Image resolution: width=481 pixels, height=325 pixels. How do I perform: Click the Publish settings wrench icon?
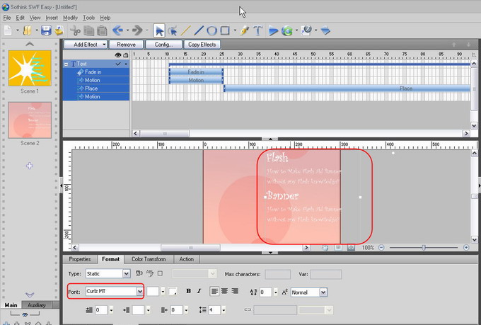click(x=306, y=30)
